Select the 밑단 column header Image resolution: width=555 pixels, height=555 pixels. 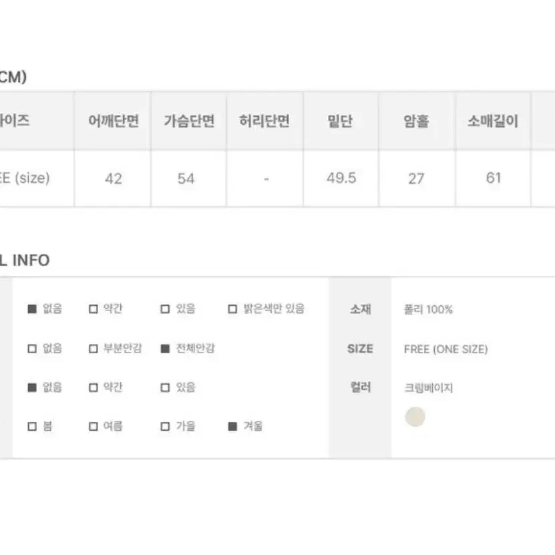point(341,121)
